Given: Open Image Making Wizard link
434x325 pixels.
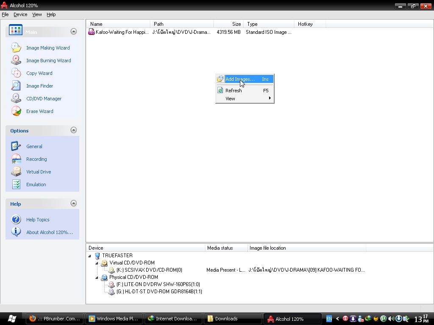Looking at the screenshot, I should point(48,48).
